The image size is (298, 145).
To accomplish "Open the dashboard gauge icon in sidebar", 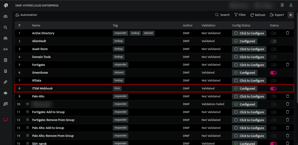I will pos(6,17).
